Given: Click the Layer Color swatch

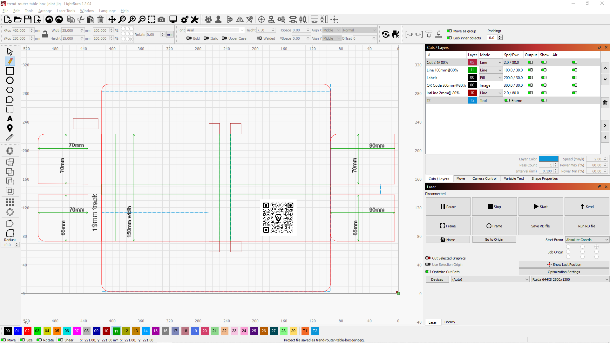Looking at the screenshot, I should click(x=548, y=158).
